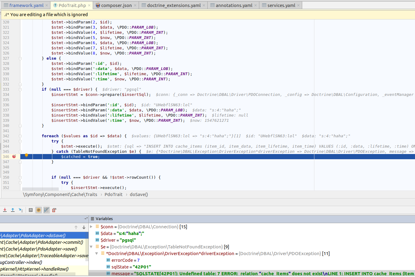The height and width of the screenshot is (277, 415).
Task: Toggle the Show Values Addresses @ icon
Action: coord(39,210)
